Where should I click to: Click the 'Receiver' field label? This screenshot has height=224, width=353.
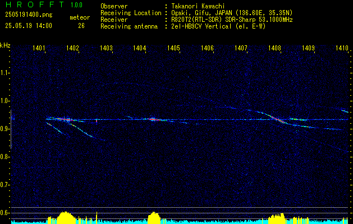[114, 20]
